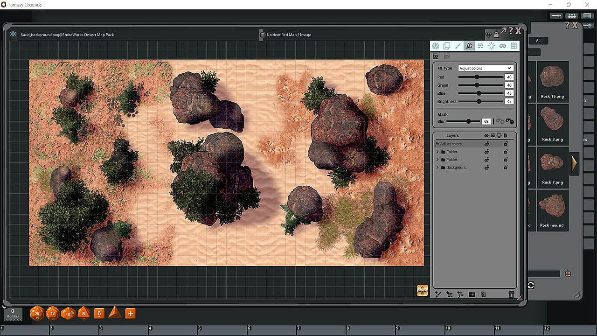Viewport: 597px width, 336px height.
Task: Click the Blur slider handle
Action: pos(468,121)
